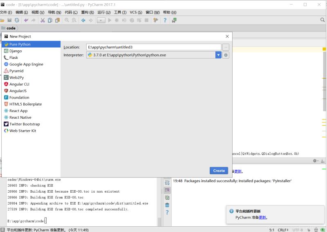The height and width of the screenshot is (232, 327).
Task: Click the code breadcrumb folder
Action: (9, 28)
